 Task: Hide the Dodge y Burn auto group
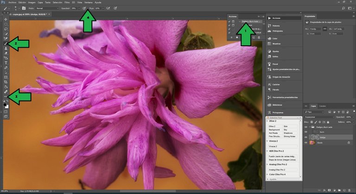coord(306,127)
